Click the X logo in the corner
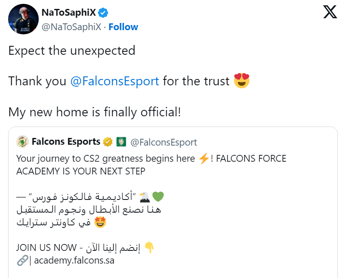The height and width of the screenshot is (278, 343). (330, 12)
